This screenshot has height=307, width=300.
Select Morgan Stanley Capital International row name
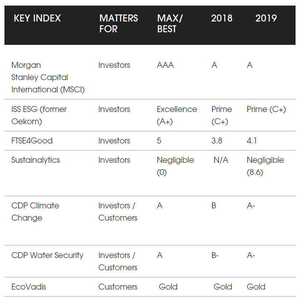tap(48, 77)
